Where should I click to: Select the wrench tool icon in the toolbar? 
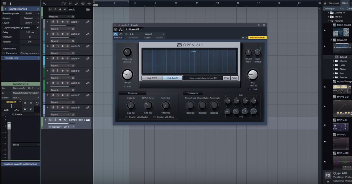(44, 3)
